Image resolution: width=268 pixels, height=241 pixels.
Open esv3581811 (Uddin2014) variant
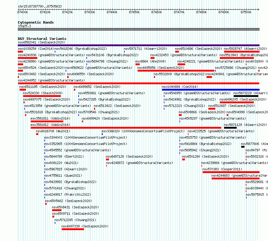click(50, 118)
